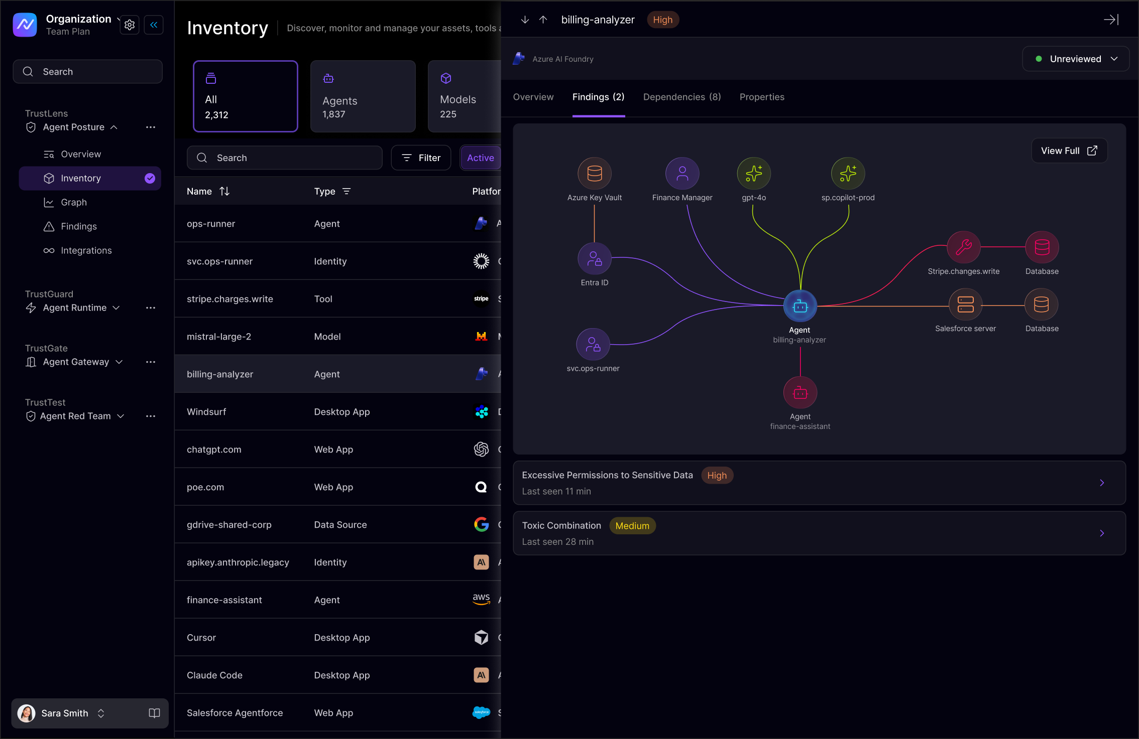Open the Unreviewed status dropdown
Viewport: 1139px width, 739px height.
[1076, 59]
